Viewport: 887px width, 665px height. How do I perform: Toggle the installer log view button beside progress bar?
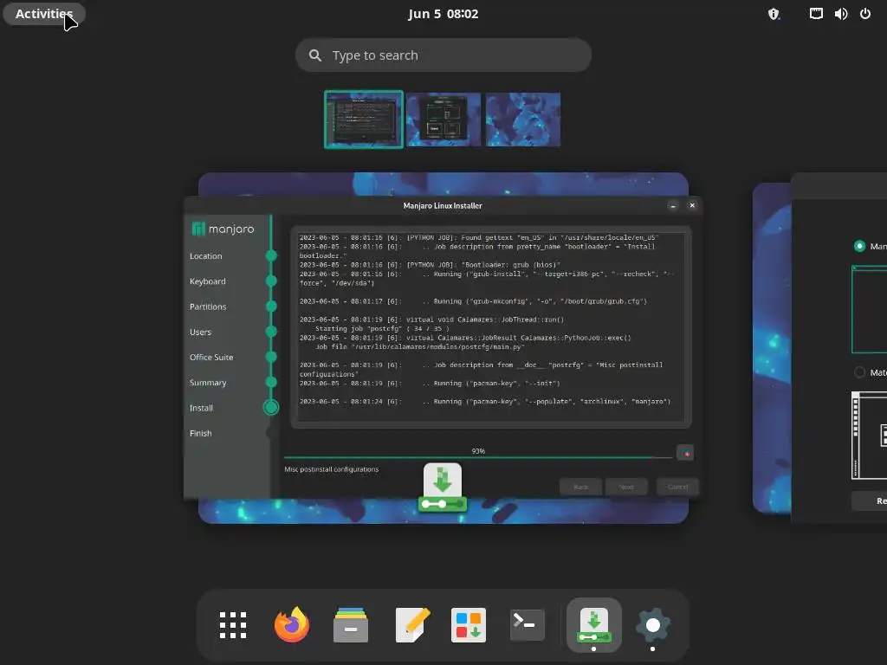(x=685, y=452)
